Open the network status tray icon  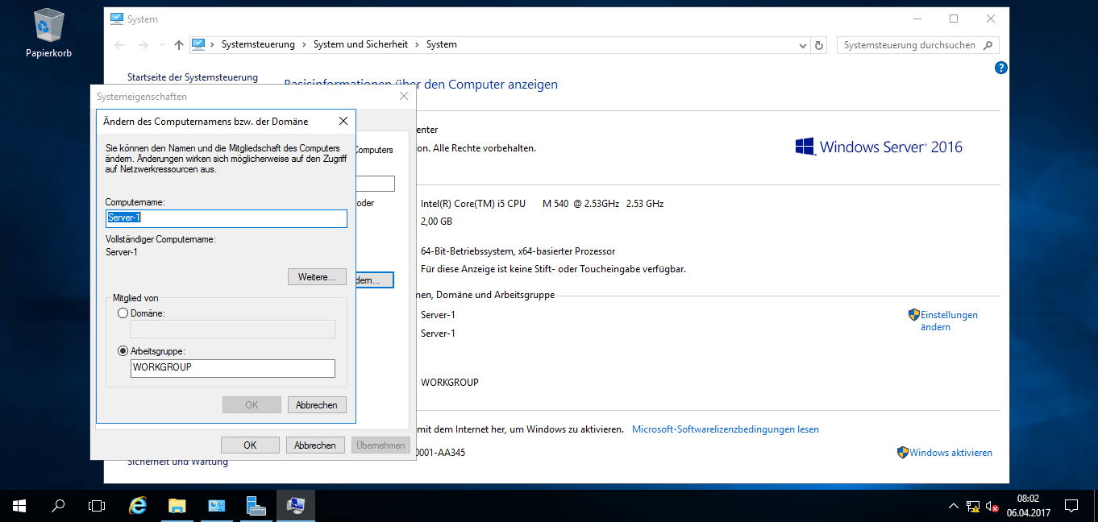973,506
